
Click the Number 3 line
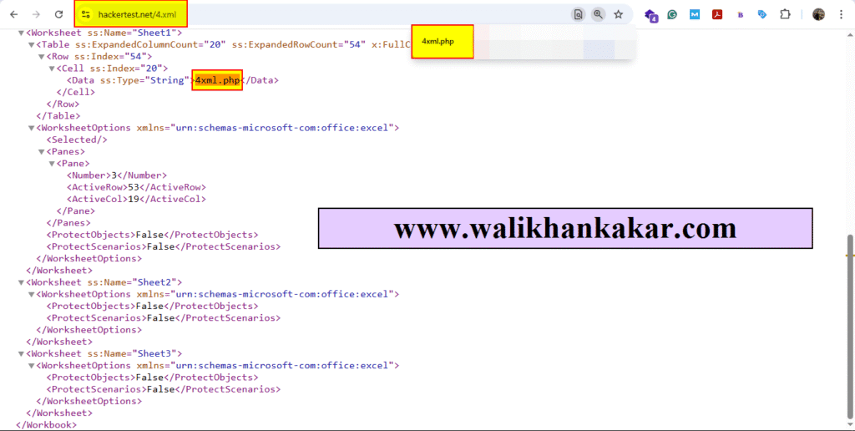(117, 175)
